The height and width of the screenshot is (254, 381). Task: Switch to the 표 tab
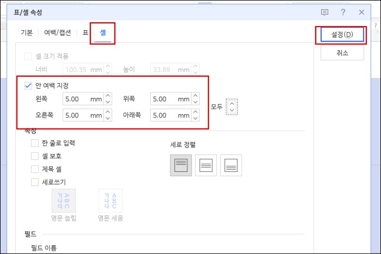point(85,33)
